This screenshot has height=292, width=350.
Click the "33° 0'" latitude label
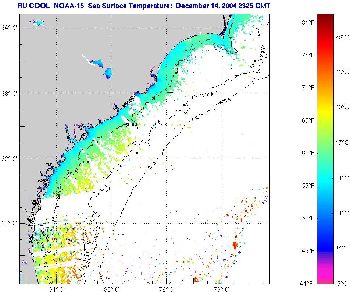click(x=9, y=94)
